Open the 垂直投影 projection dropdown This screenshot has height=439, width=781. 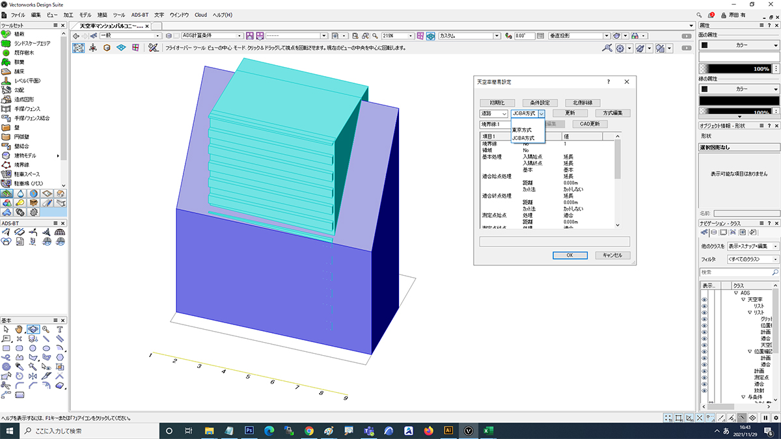pyautogui.click(x=579, y=36)
